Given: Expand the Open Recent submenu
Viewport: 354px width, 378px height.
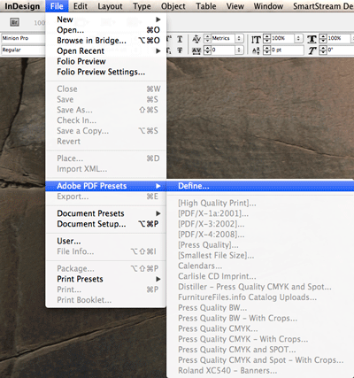Looking at the screenshot, I should click(106, 51).
